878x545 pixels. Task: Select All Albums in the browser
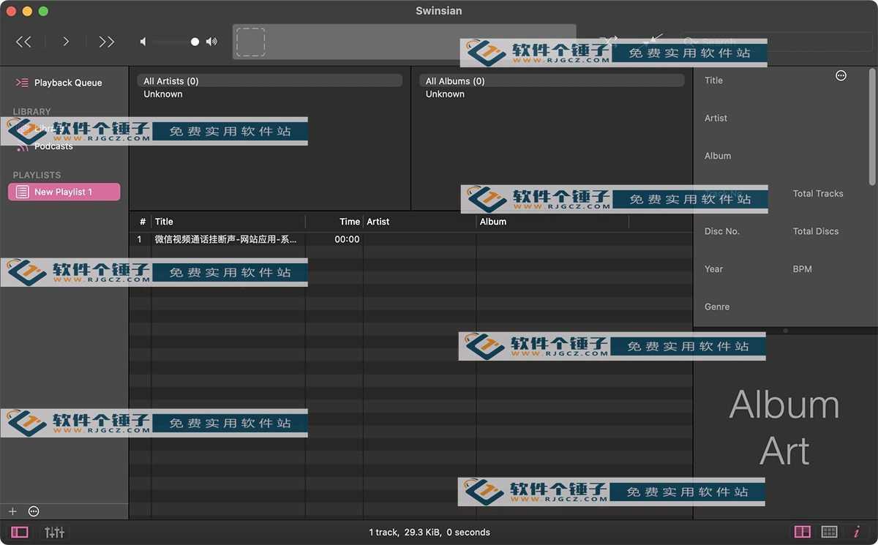coord(552,81)
